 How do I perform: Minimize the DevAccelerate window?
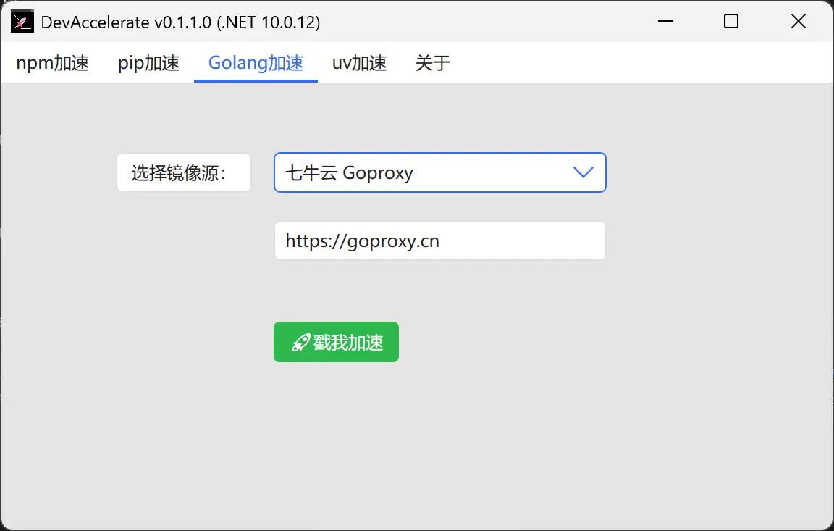click(665, 21)
